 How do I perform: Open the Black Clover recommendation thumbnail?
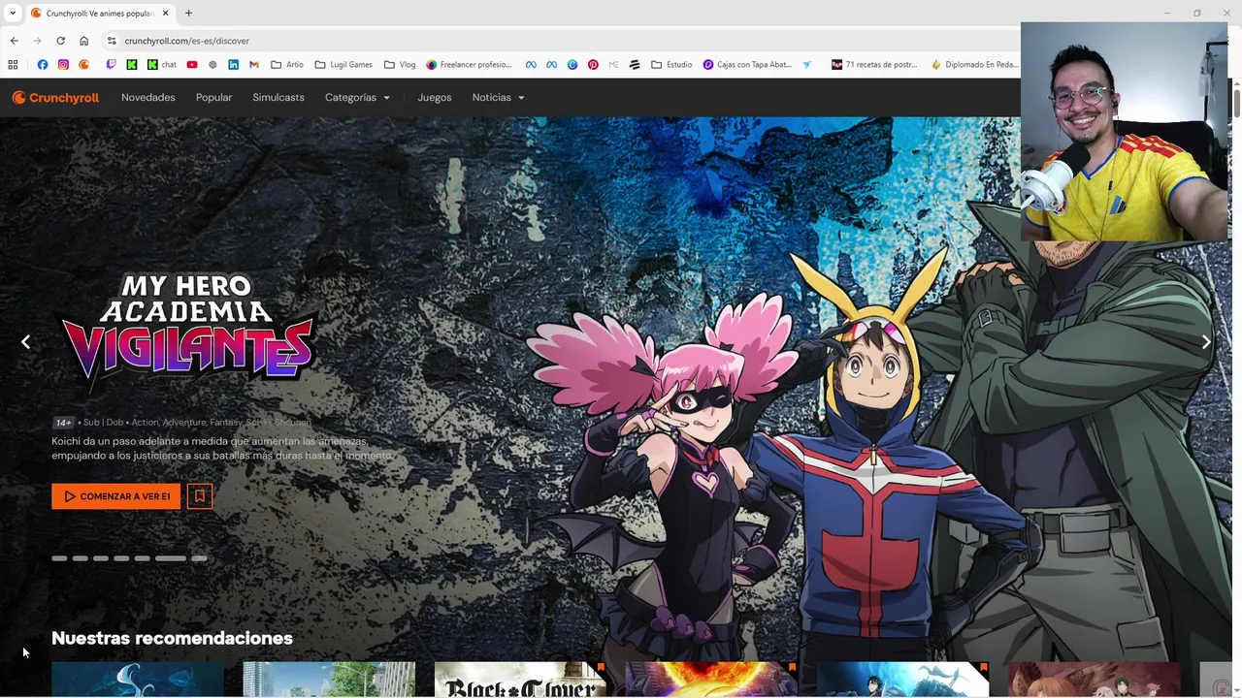pos(520,680)
